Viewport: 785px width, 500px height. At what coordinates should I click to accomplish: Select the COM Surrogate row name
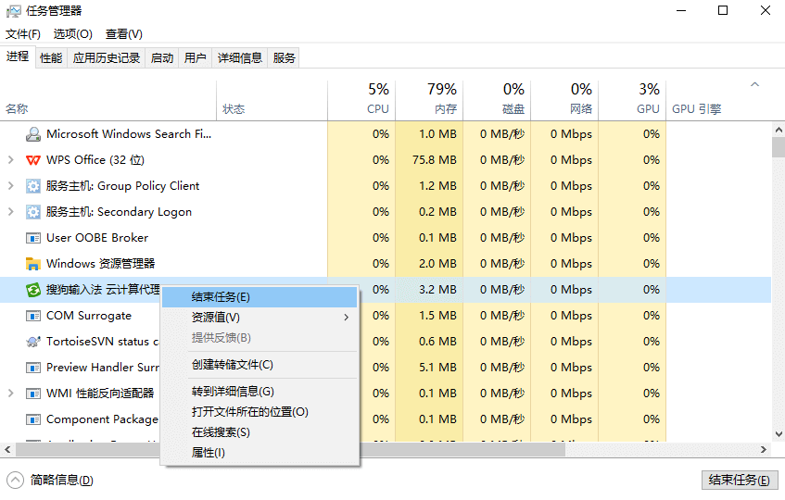click(89, 316)
